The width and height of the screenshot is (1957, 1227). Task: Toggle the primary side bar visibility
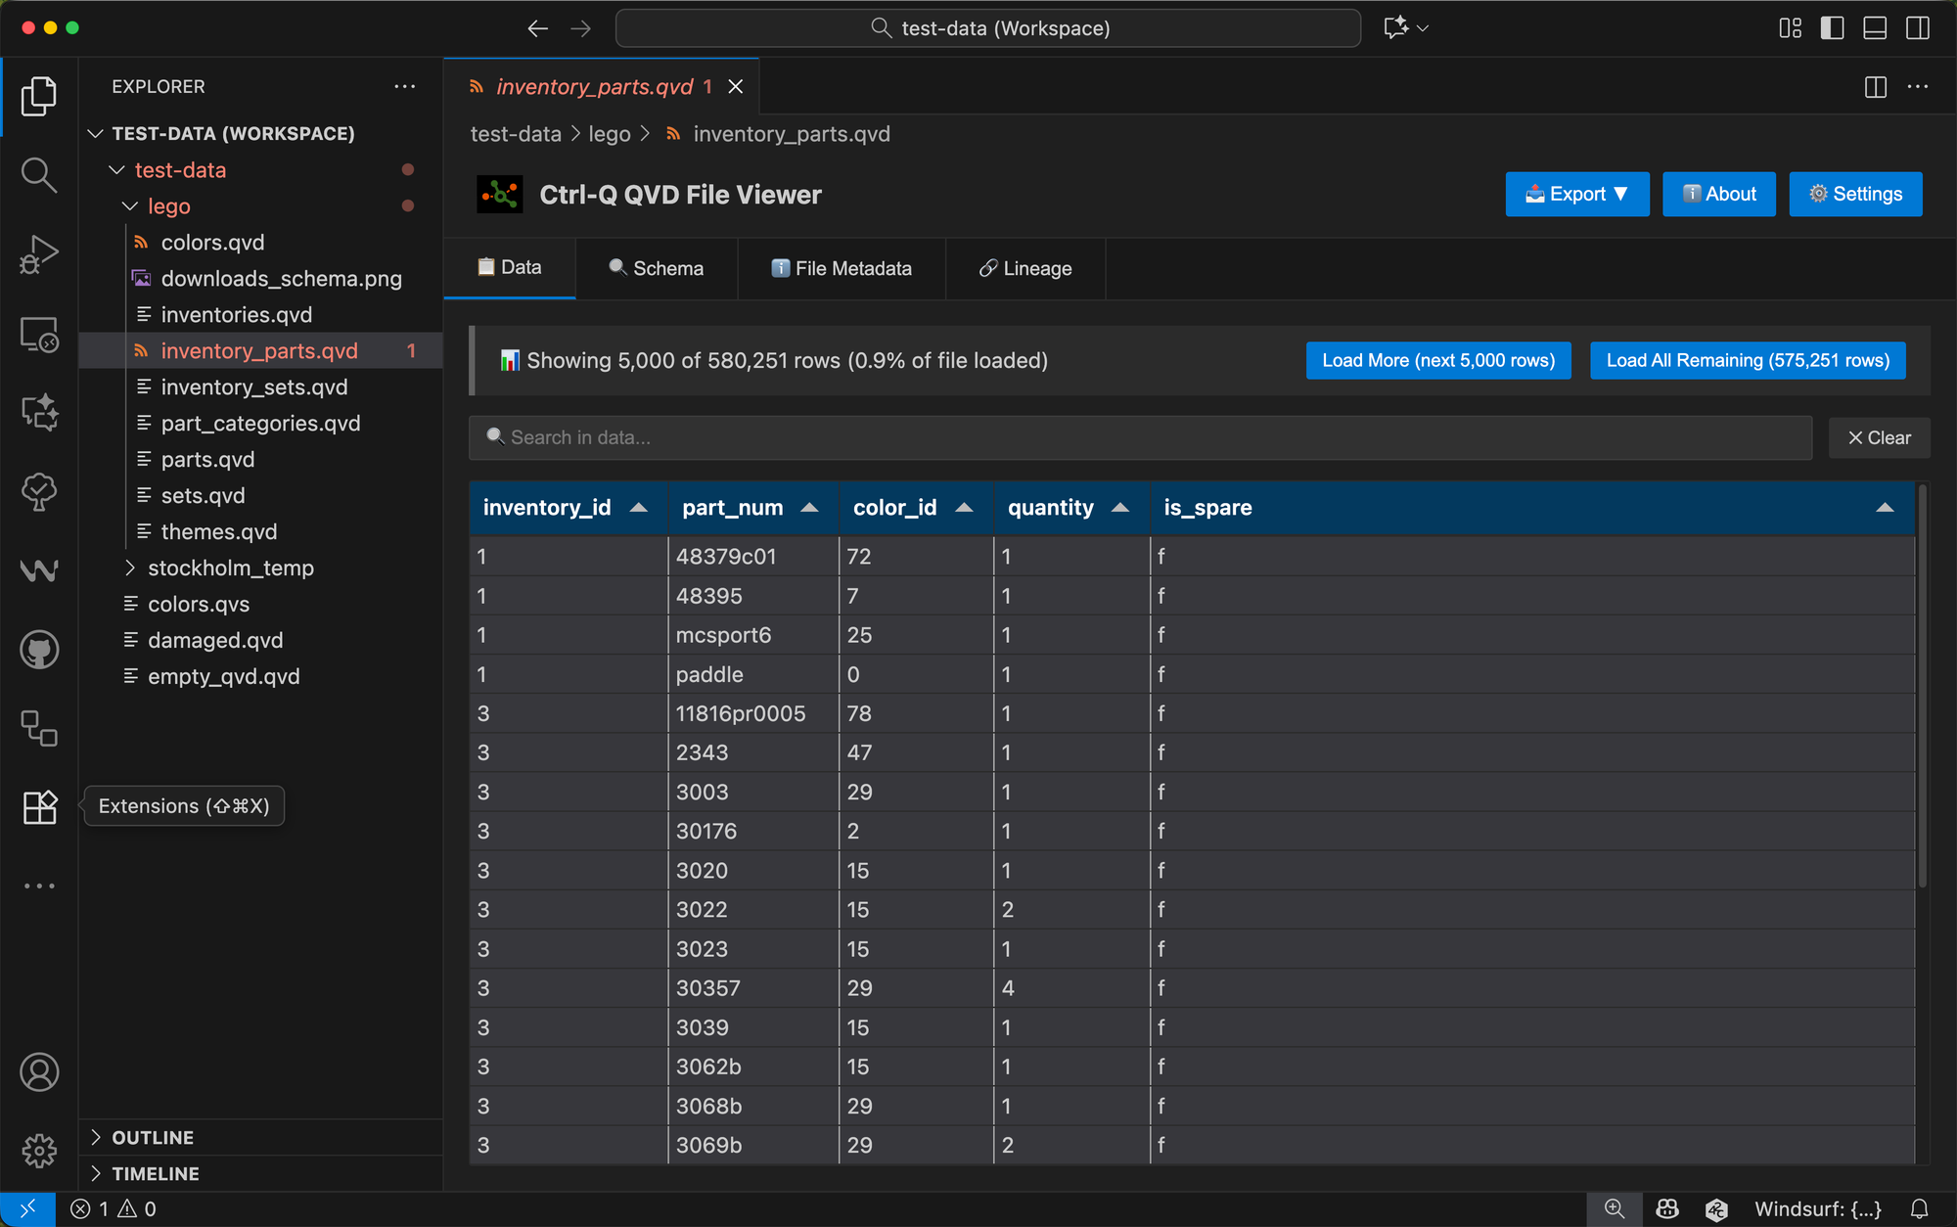pos(1832,28)
